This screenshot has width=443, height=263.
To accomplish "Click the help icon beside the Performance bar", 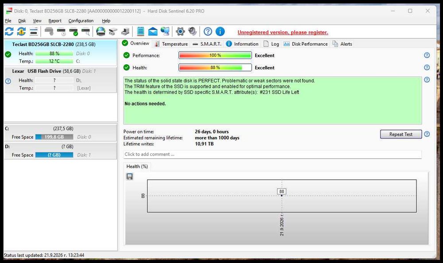I will coord(427,55).
